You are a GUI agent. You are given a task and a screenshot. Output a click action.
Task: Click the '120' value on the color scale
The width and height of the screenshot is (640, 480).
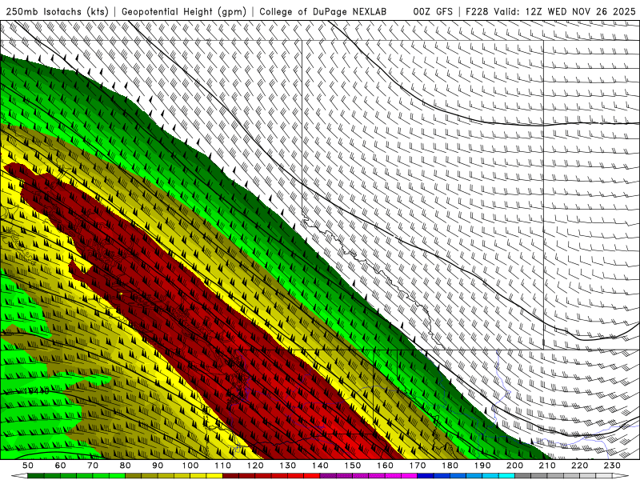coord(255,466)
